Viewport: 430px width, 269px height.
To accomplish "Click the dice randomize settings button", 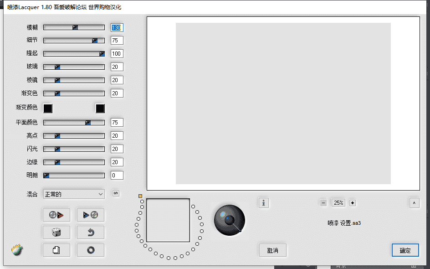I will point(56,233).
